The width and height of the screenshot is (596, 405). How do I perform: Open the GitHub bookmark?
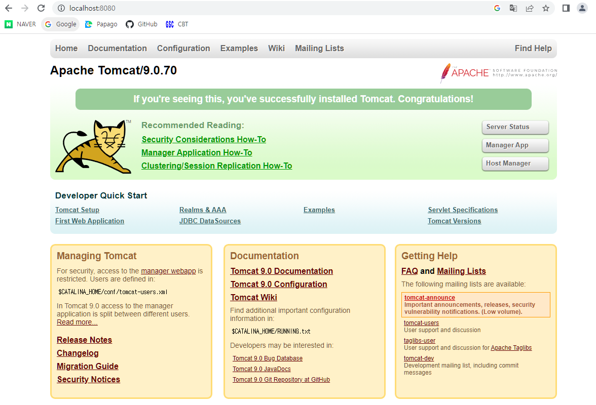(x=141, y=24)
